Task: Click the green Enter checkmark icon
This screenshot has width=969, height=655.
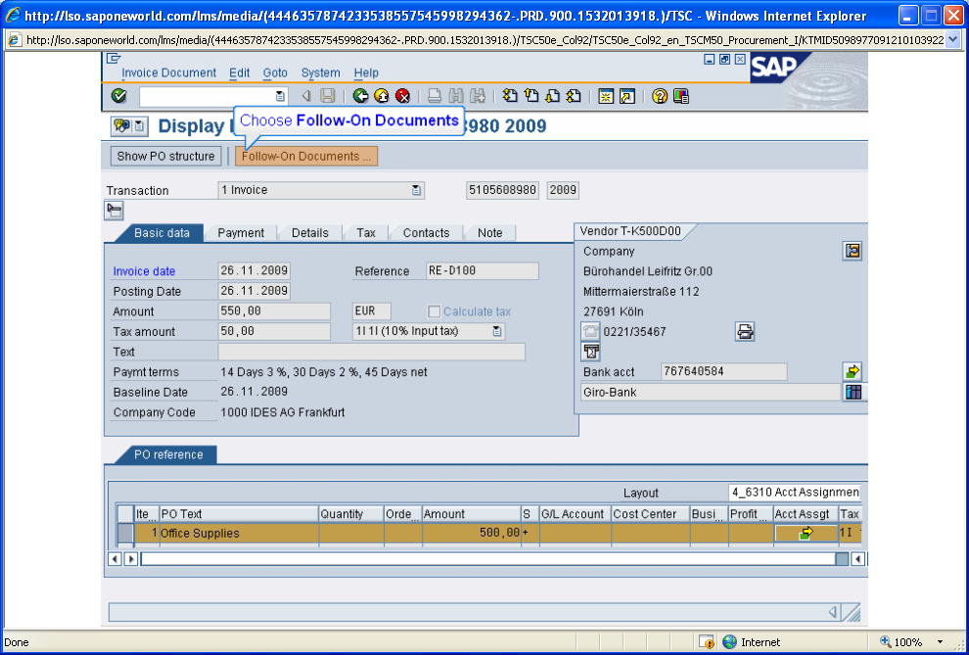Action: [118, 96]
